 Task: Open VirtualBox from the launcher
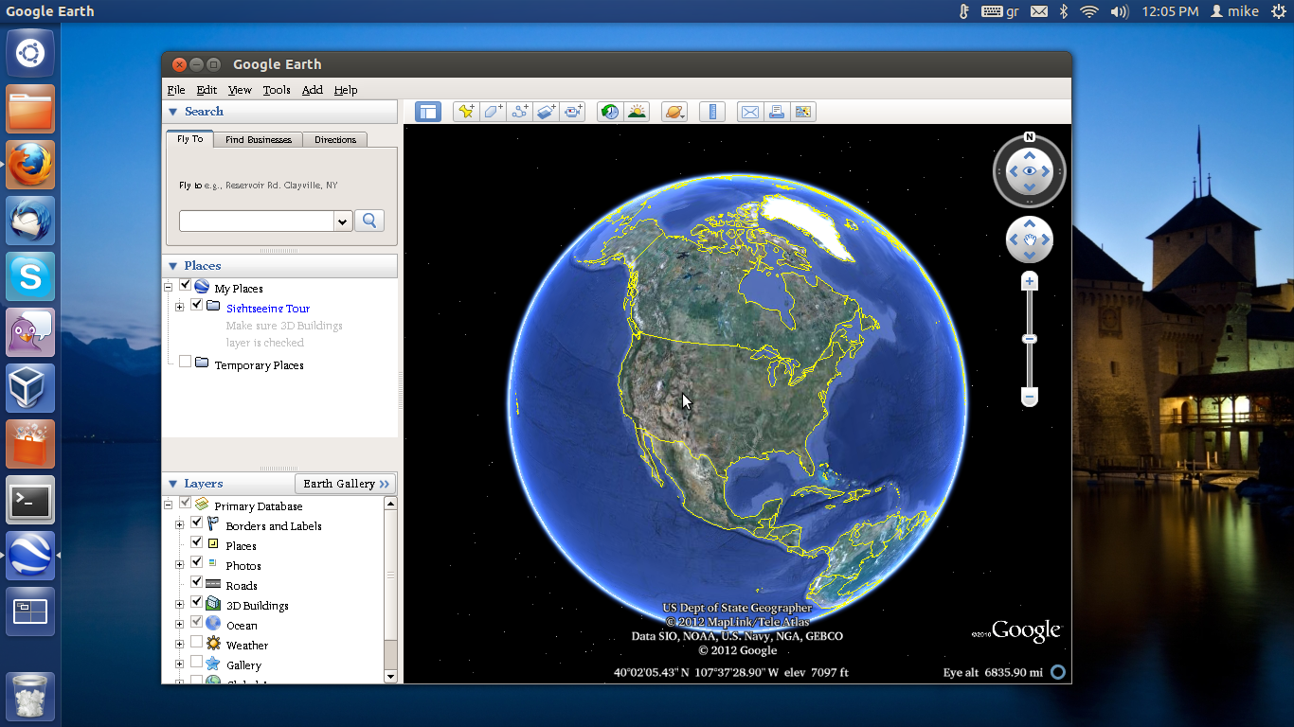tap(30, 388)
